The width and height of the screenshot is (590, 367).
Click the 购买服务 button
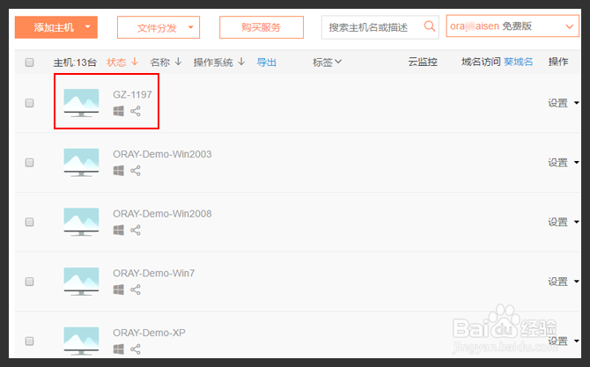(x=262, y=27)
